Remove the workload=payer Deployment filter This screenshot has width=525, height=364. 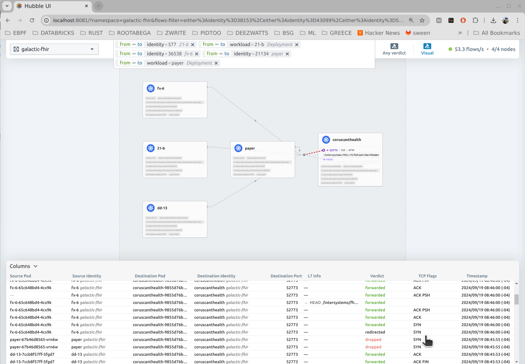[x=216, y=63]
